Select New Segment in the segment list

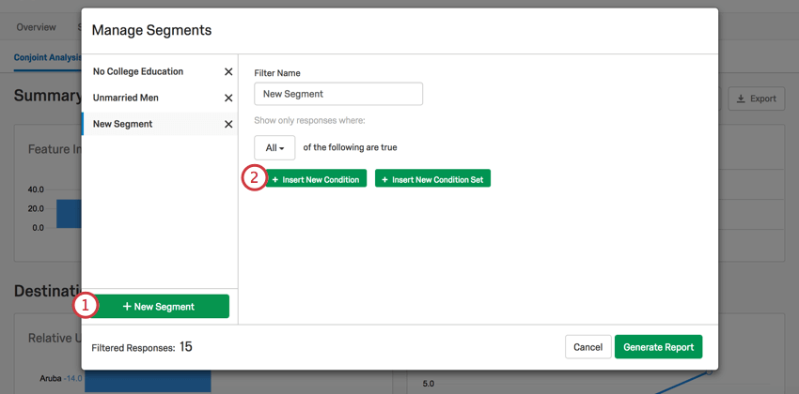tap(122, 124)
